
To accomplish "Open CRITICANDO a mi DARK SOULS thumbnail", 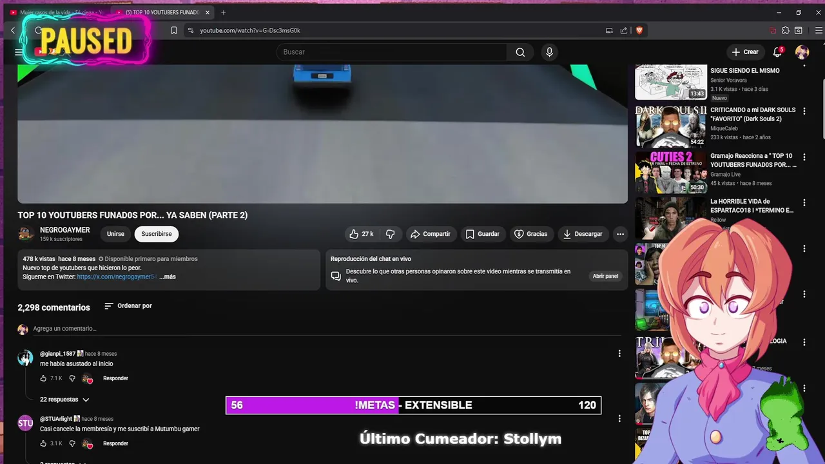I will click(x=671, y=127).
